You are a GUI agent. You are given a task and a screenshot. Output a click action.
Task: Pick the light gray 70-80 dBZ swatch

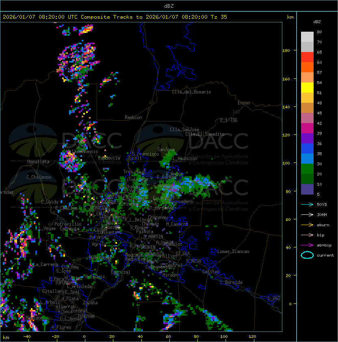coord(307,37)
